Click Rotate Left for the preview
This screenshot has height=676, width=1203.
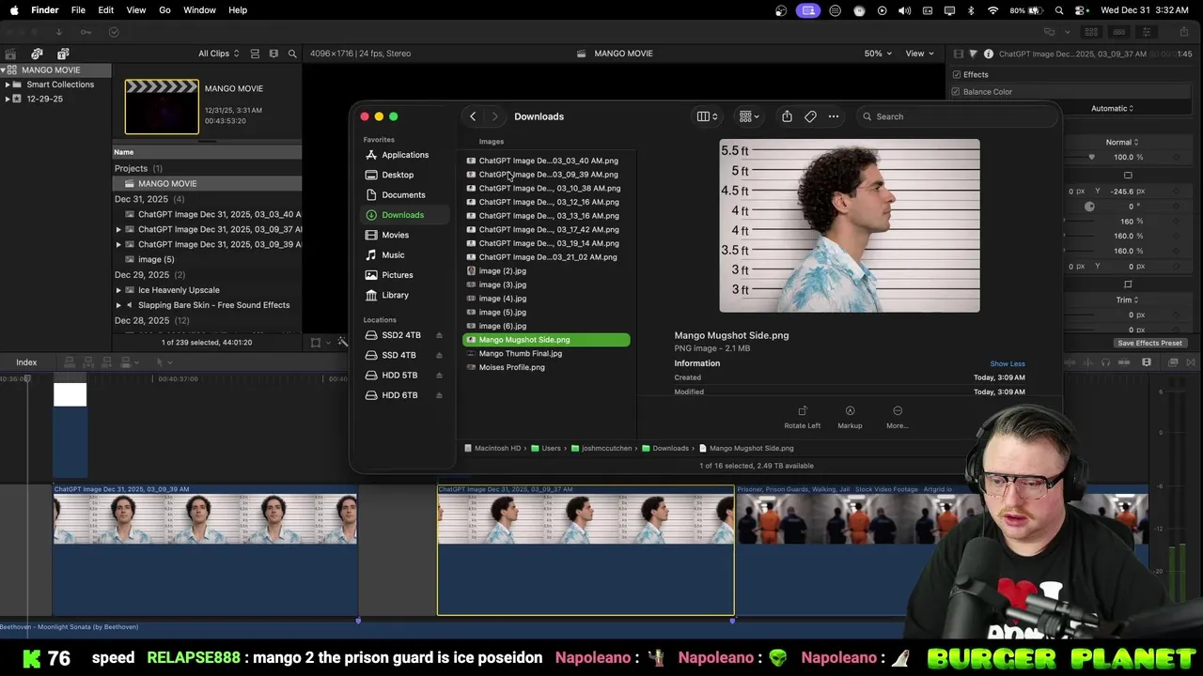(x=802, y=417)
